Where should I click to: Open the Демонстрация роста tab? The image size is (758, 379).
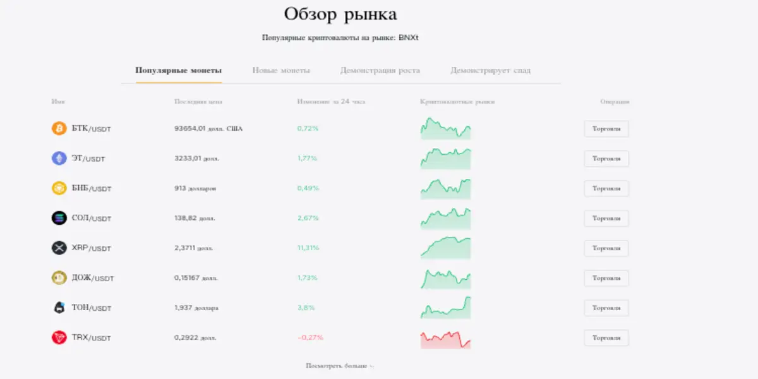tap(382, 70)
